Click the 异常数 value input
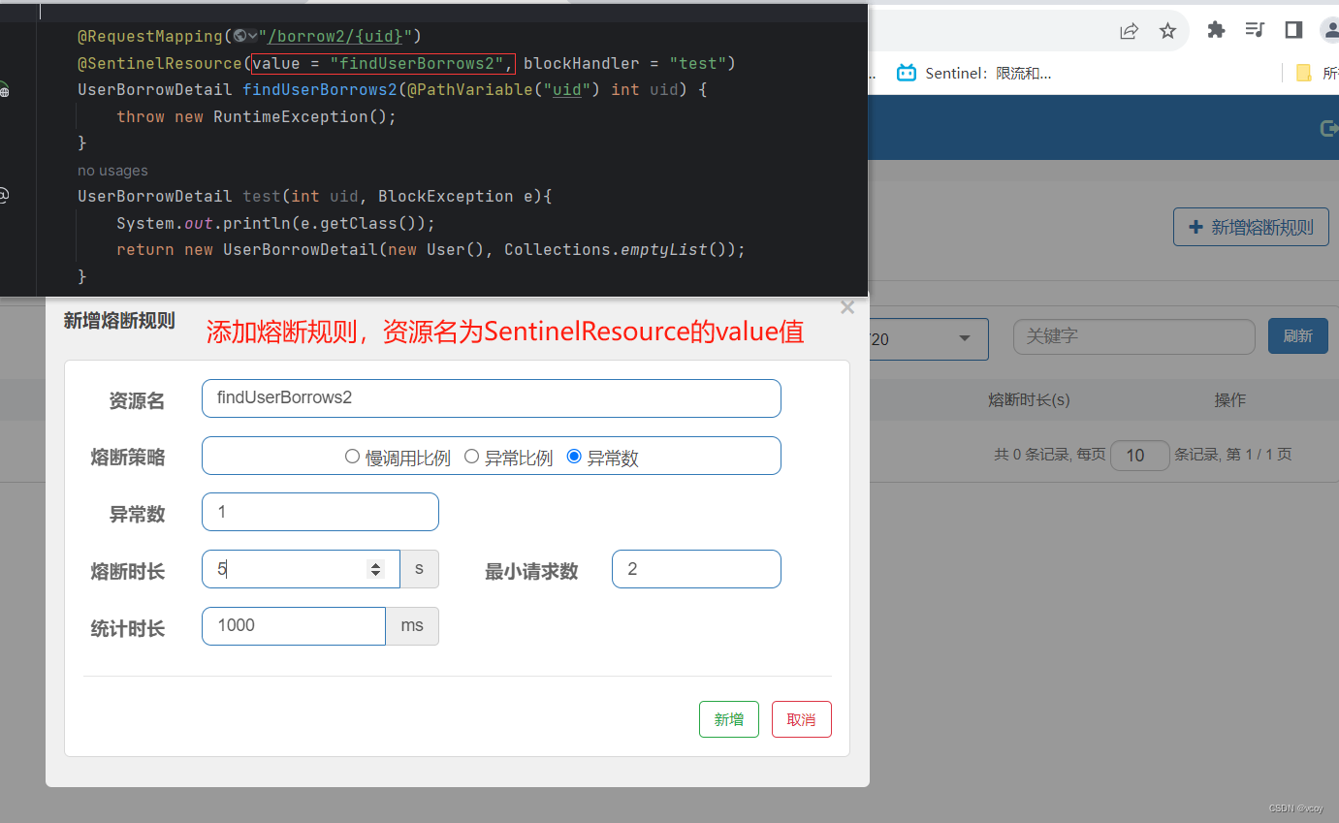The width and height of the screenshot is (1339, 823). click(x=320, y=512)
